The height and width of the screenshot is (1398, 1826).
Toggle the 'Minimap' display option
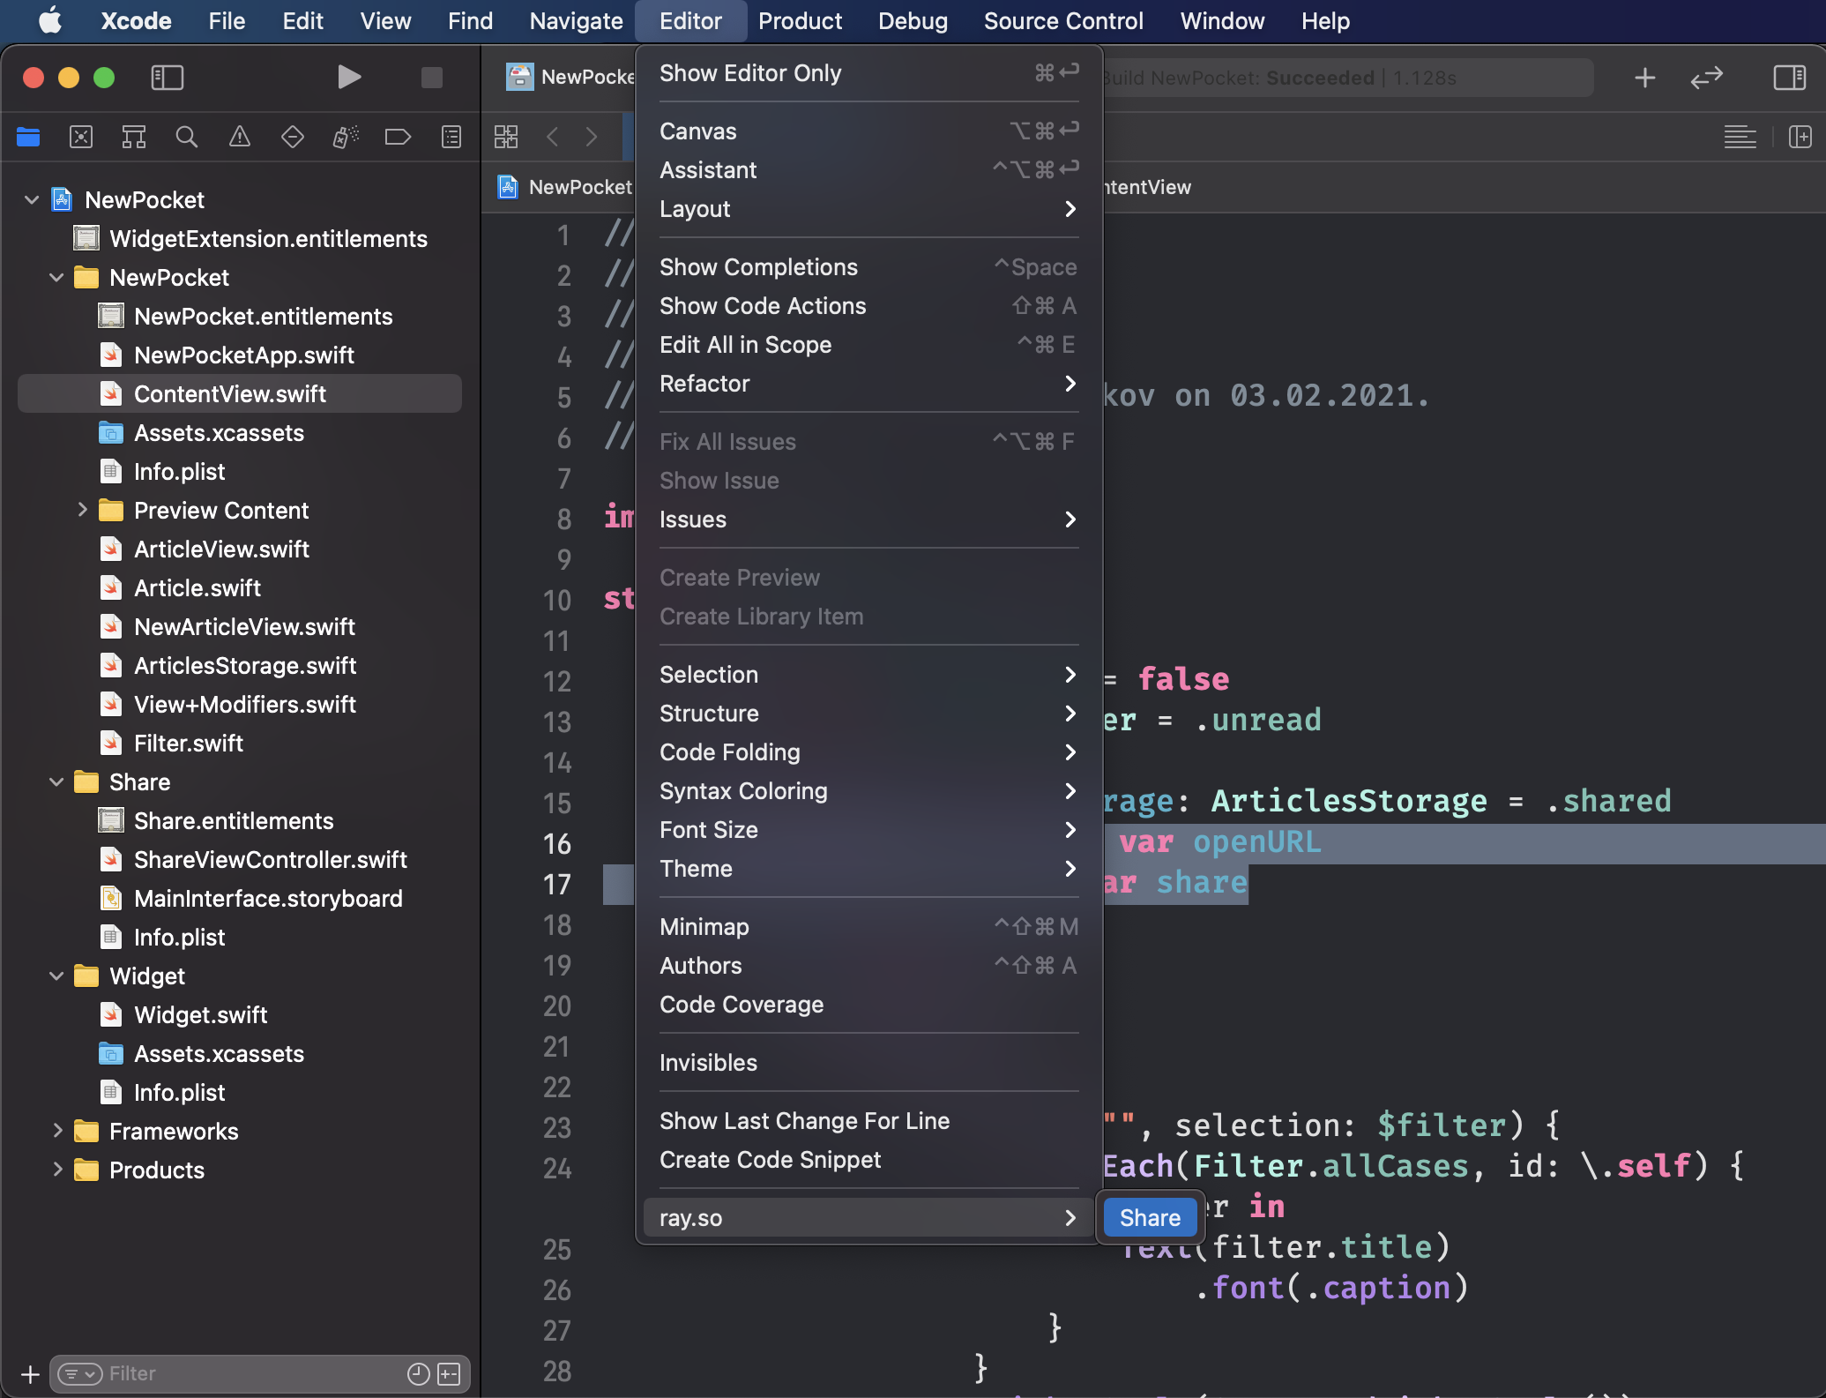pos(704,927)
